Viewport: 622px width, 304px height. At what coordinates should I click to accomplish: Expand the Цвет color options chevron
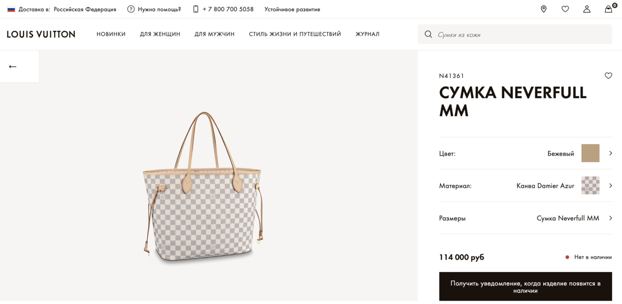point(610,153)
